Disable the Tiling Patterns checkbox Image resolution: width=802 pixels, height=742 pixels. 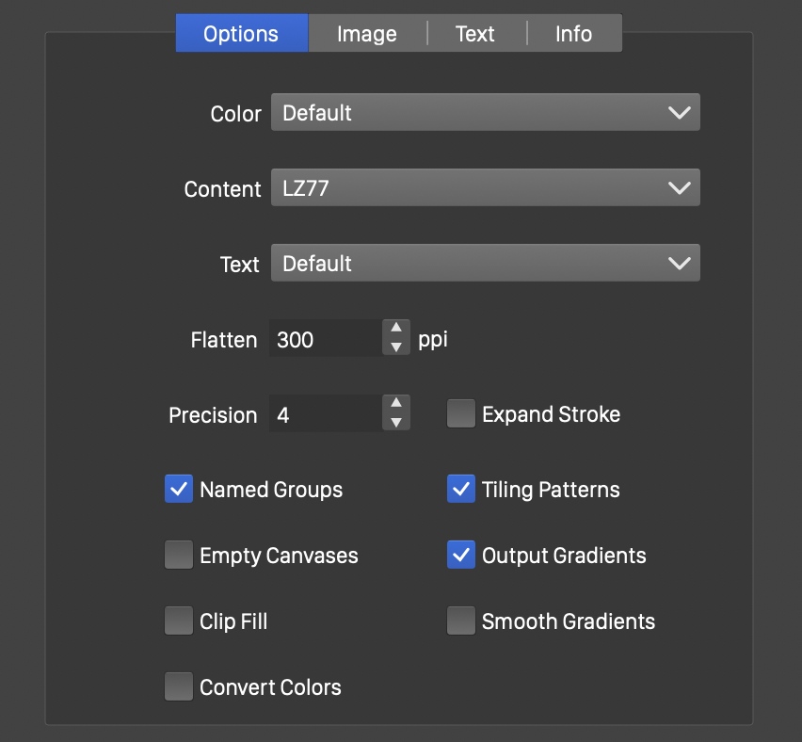pyautogui.click(x=461, y=490)
